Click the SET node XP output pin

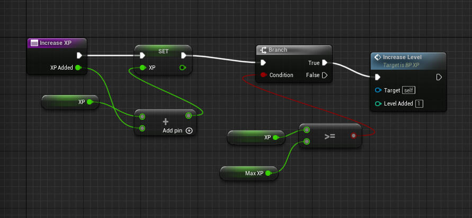click(x=182, y=68)
